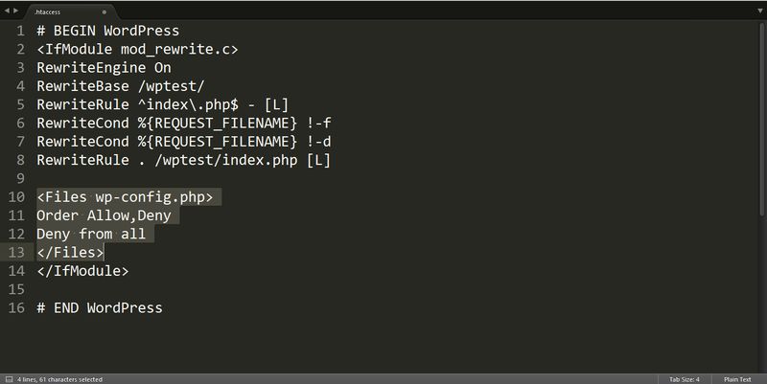Click line number 1 in gutter

tap(20, 31)
